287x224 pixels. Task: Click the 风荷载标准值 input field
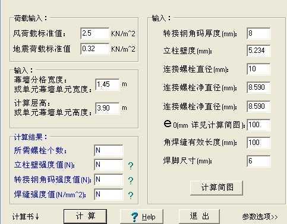click(x=95, y=33)
